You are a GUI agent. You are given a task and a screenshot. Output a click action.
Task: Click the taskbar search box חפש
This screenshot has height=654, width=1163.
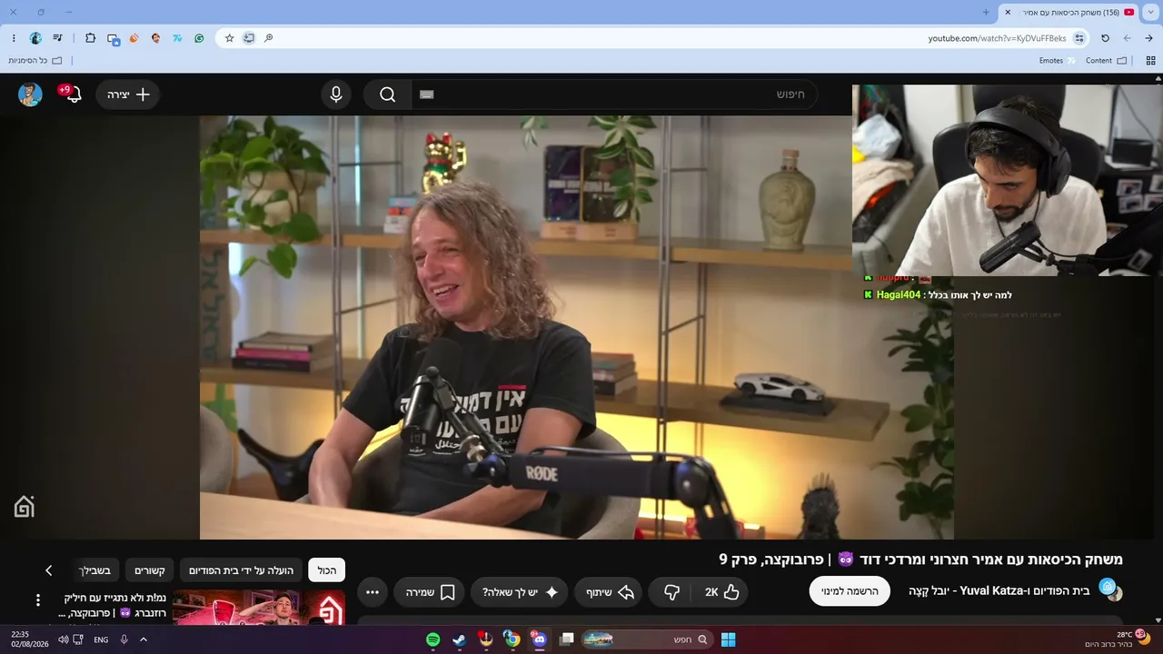647,639
